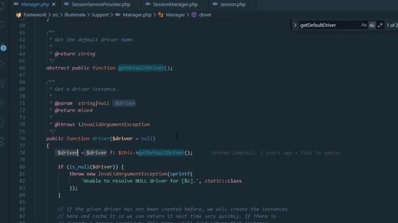This screenshot has width=398, height=223.
Task: Click line number 76 in the gutter
Action: [x=22, y=139]
